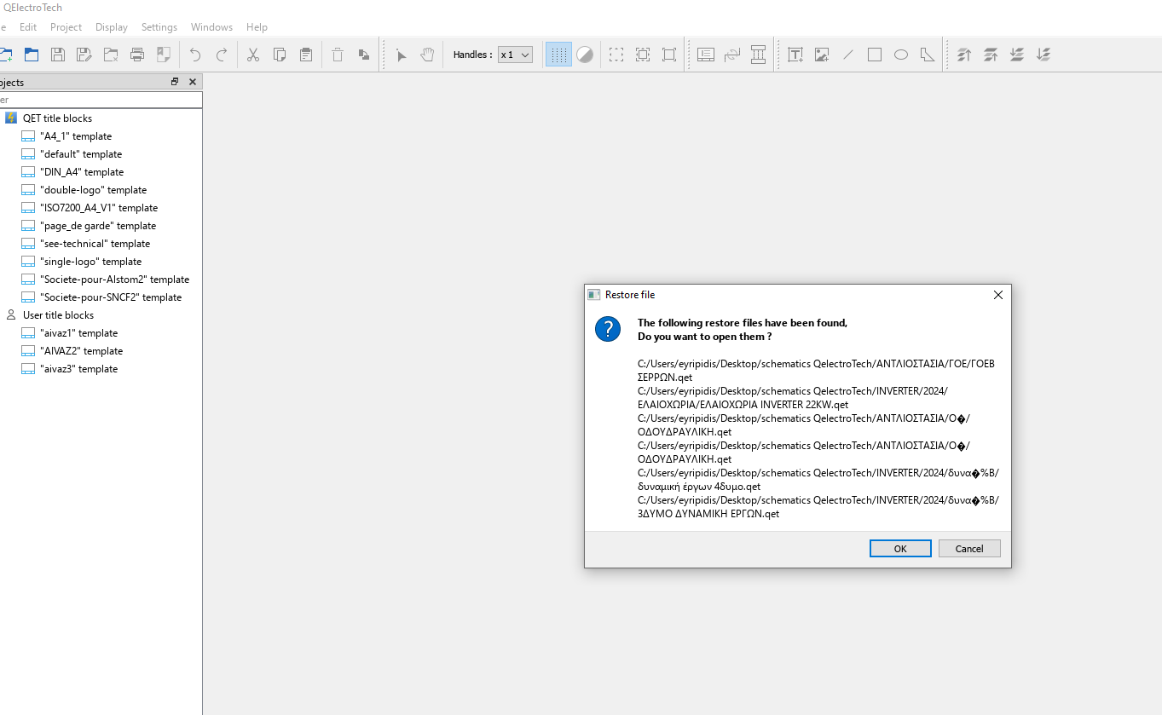This screenshot has width=1162, height=715.
Task: Open the Handles size dropdown
Action: tap(515, 55)
